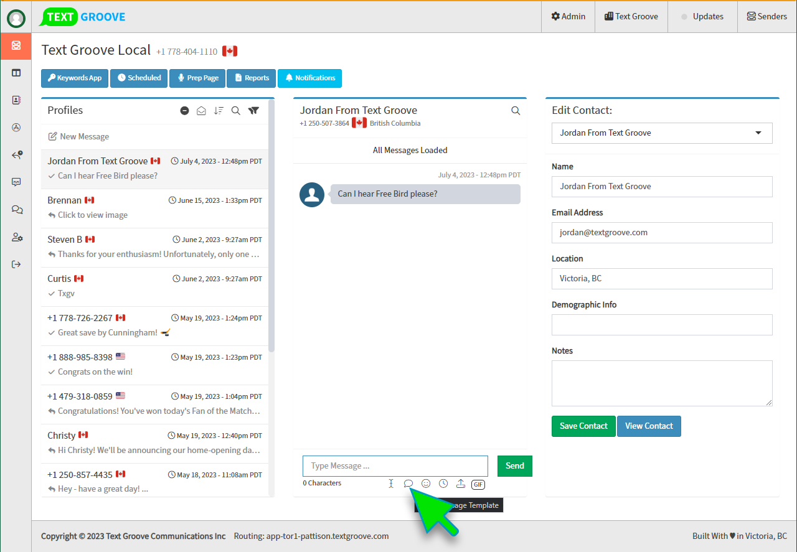Search within Jordan's conversation

click(x=516, y=111)
